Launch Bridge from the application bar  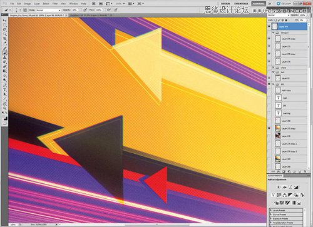94,4
